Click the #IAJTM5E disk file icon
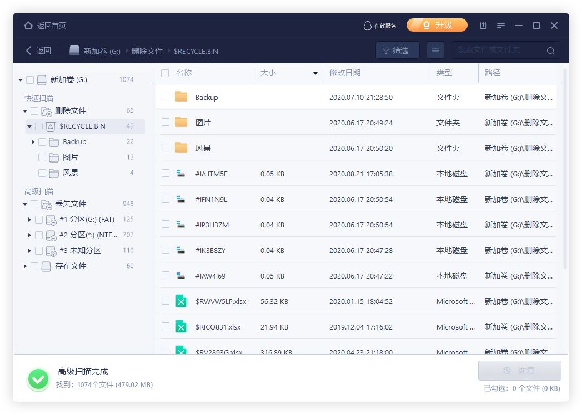The width and height of the screenshot is (582, 415). tap(181, 174)
